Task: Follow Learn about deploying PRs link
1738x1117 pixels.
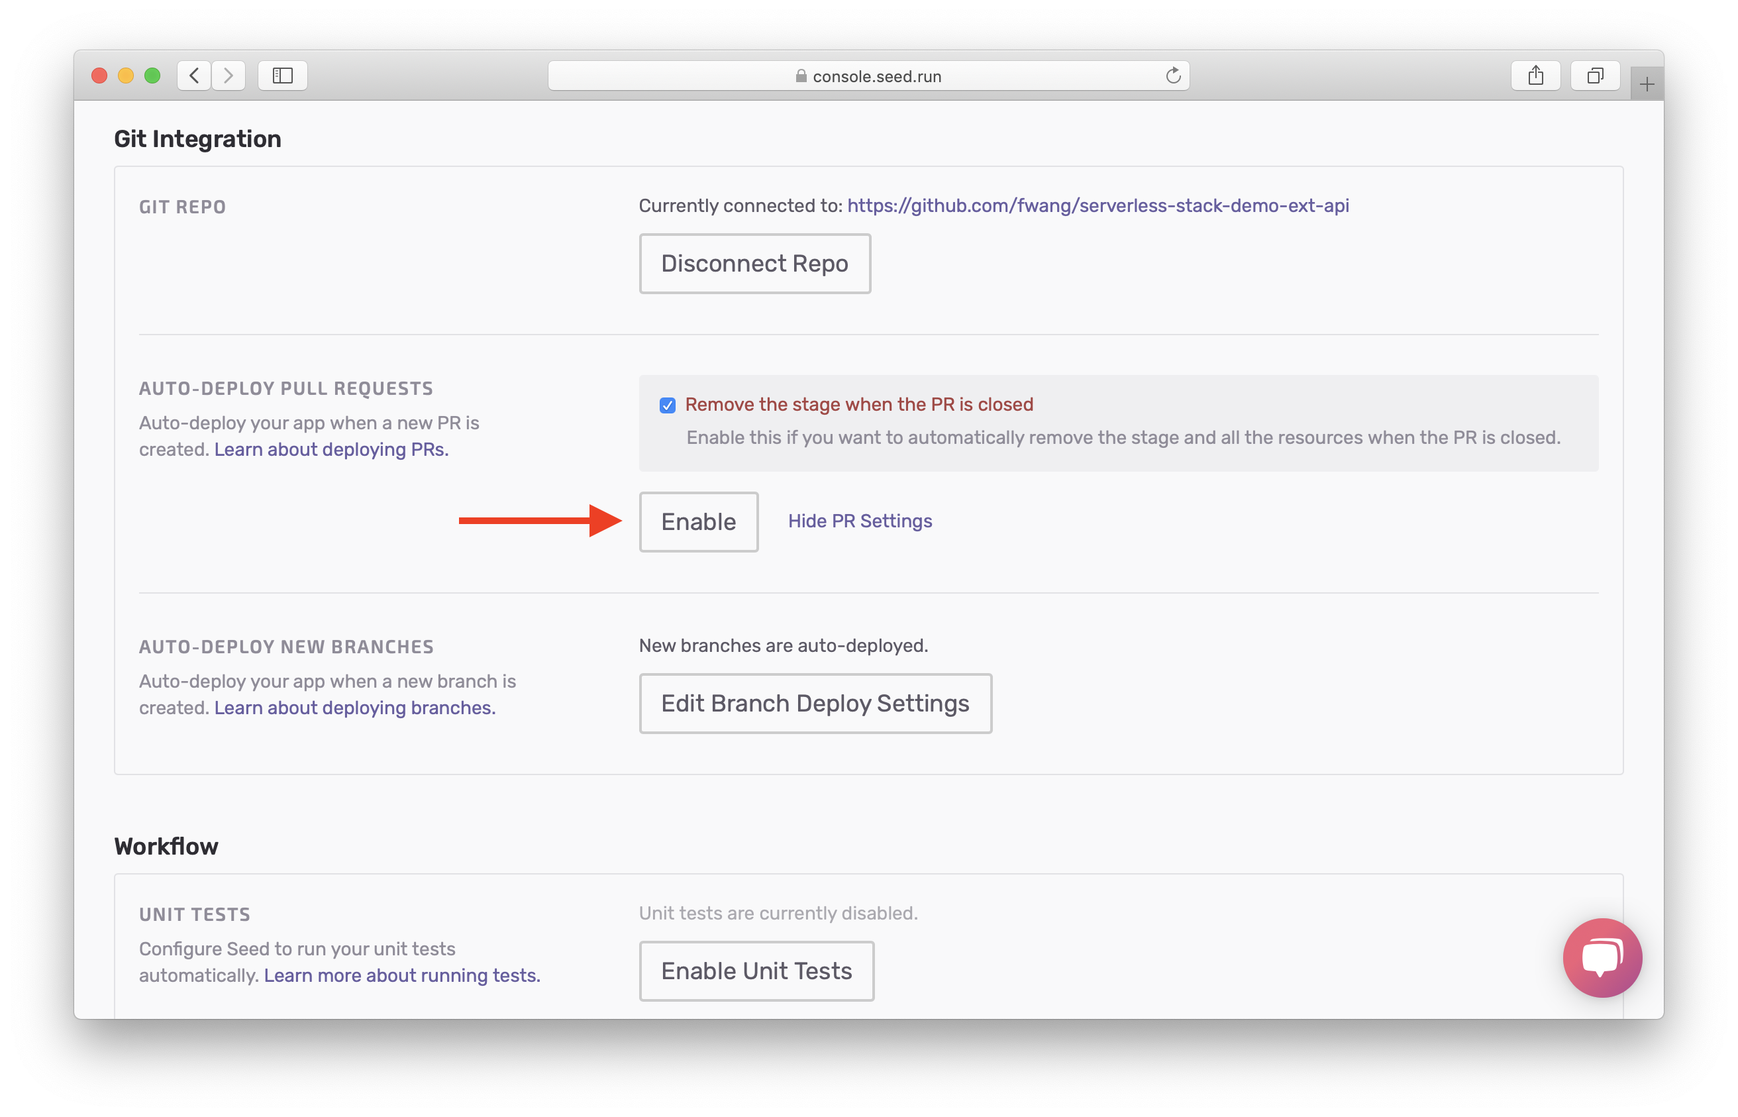Action: point(331,450)
